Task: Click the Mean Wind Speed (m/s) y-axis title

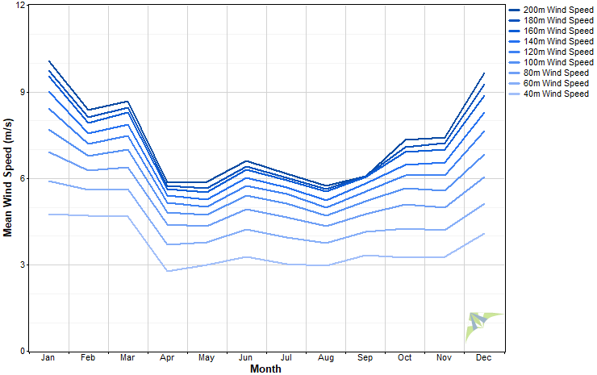Action: point(8,177)
